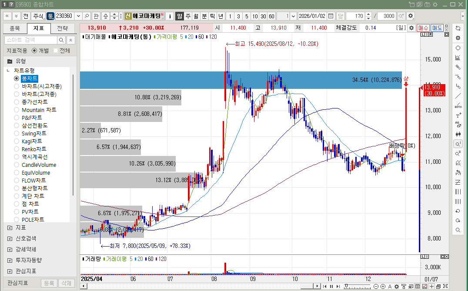Click the double-chevron collapse button beside search
468x291 pixels.
coord(71,40)
